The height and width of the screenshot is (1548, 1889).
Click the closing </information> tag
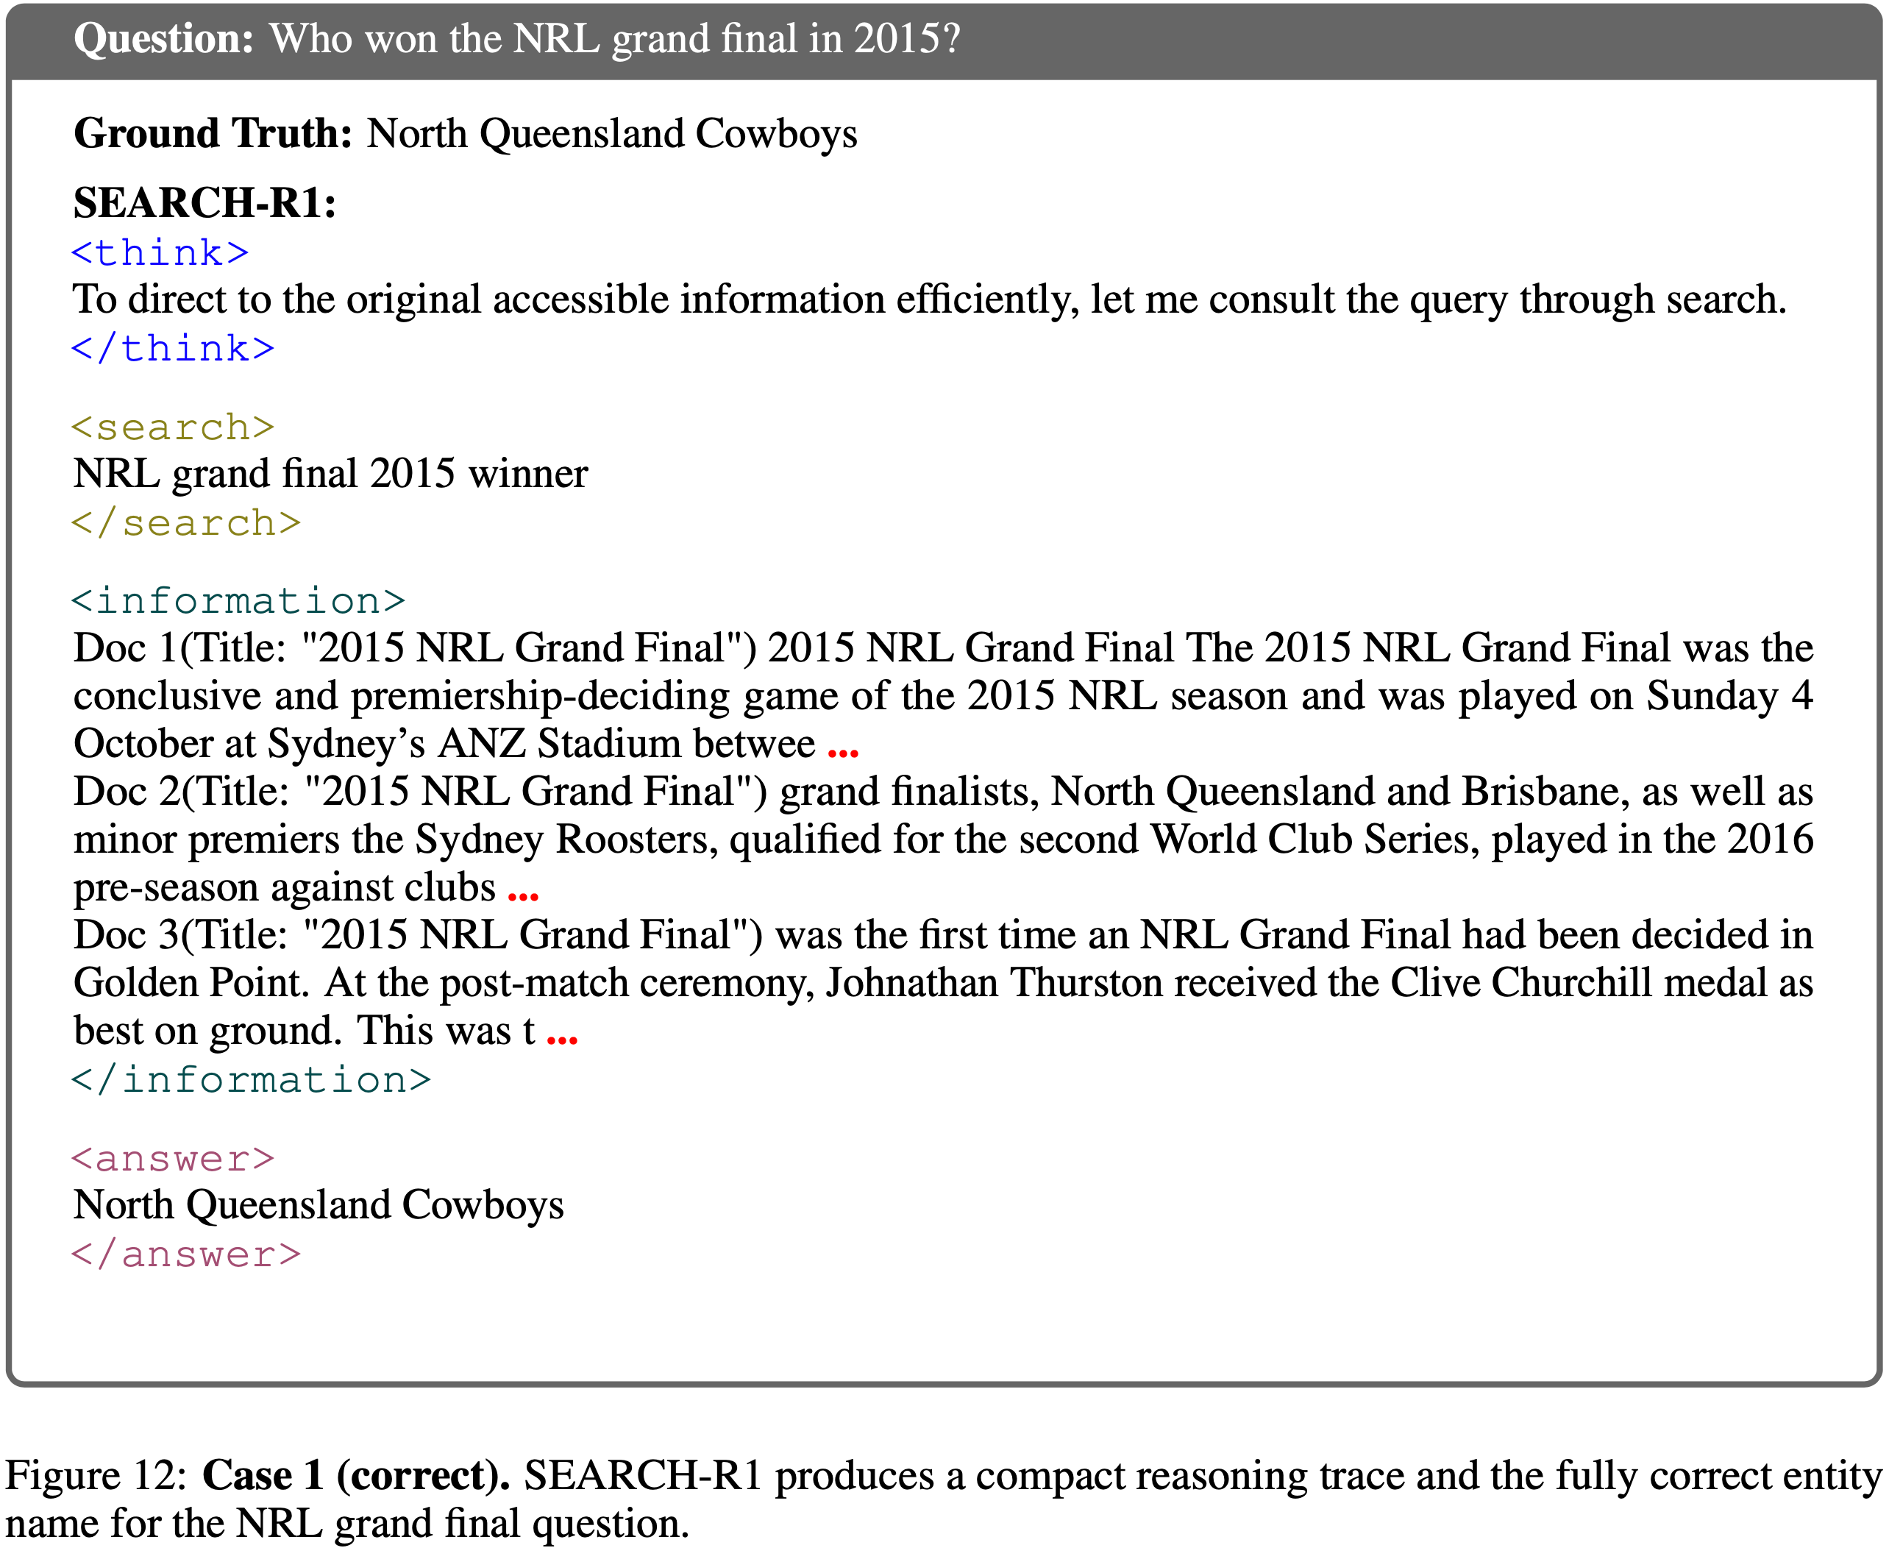click(x=252, y=1080)
